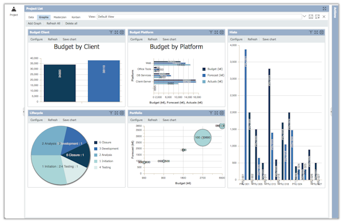Expand the Budget Client chart panel
This screenshot has height=223, width=343.
click(x=117, y=33)
